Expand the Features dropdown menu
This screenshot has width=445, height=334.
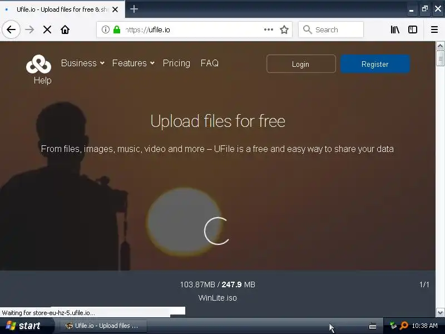(133, 63)
